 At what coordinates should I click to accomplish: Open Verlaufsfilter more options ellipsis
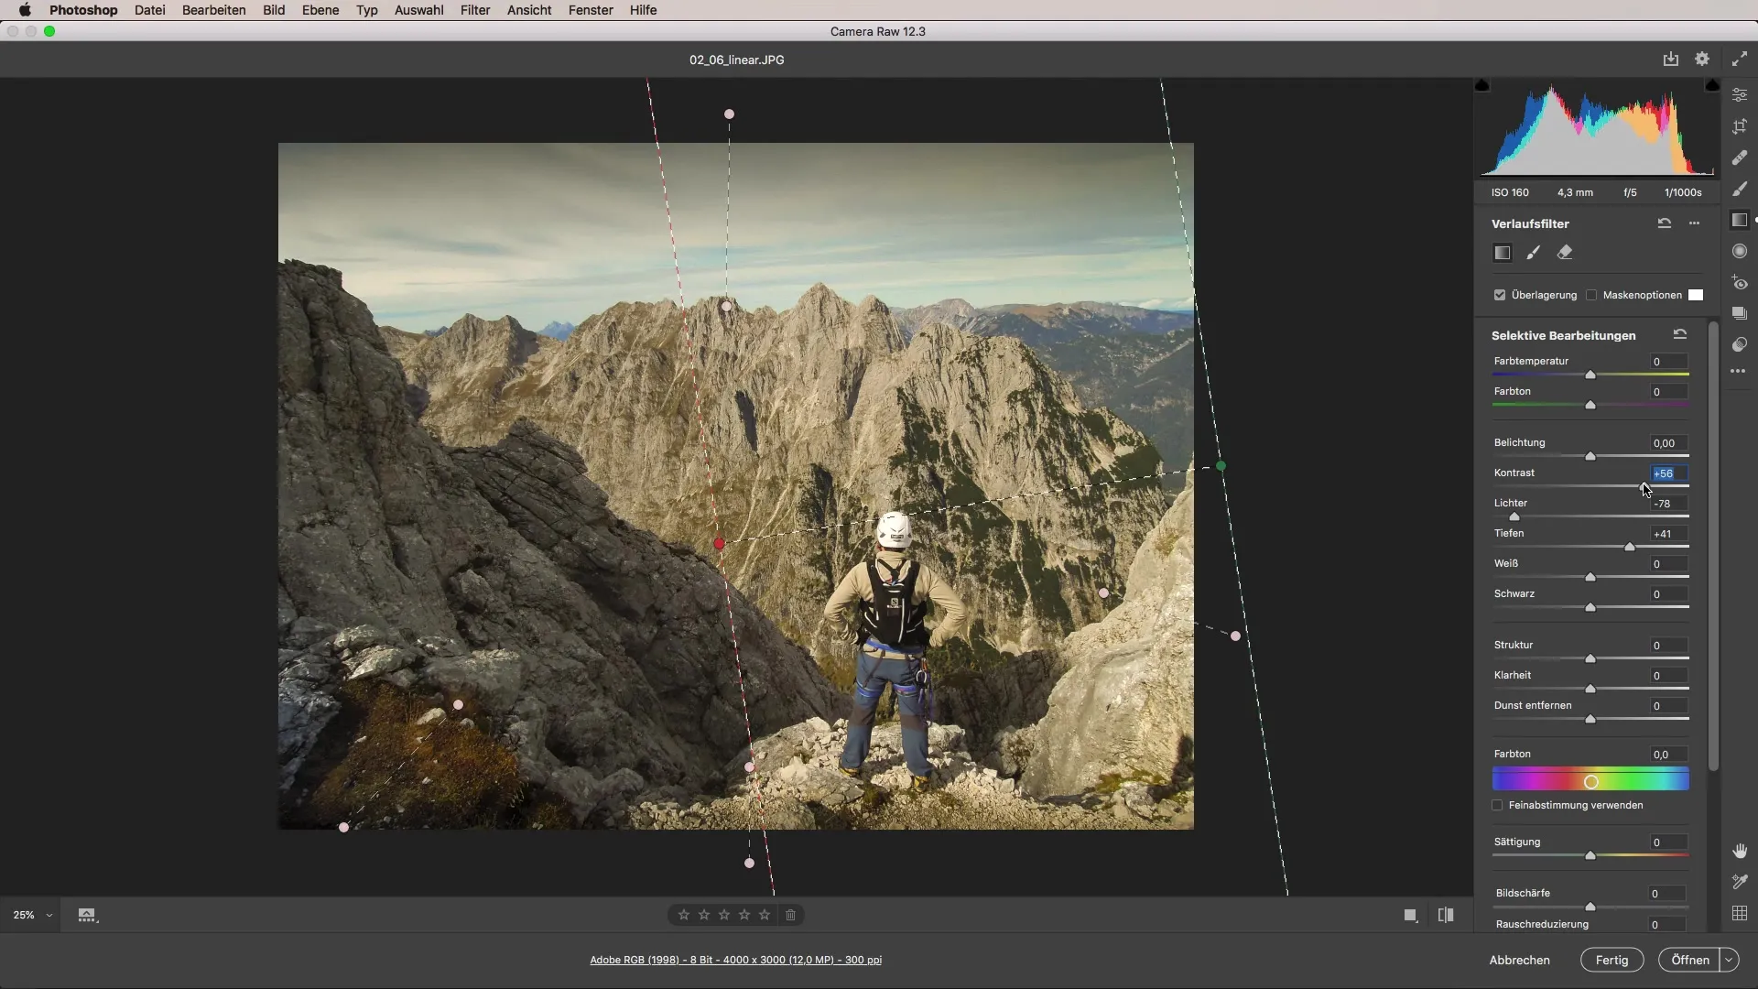(1695, 223)
